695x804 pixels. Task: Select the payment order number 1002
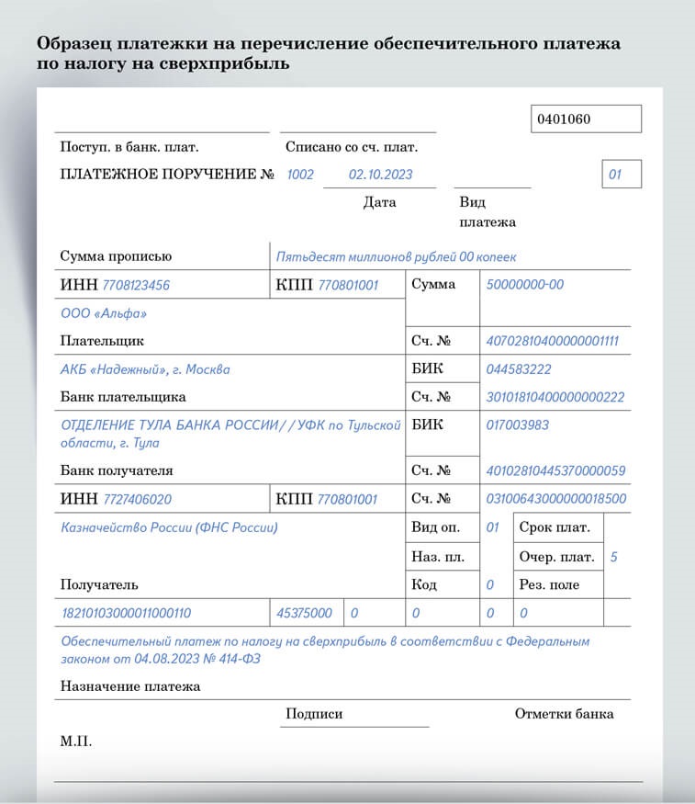click(x=300, y=175)
